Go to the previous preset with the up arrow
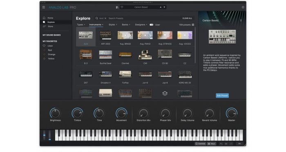Screen dimensions: 286x152 pos(161,7)
